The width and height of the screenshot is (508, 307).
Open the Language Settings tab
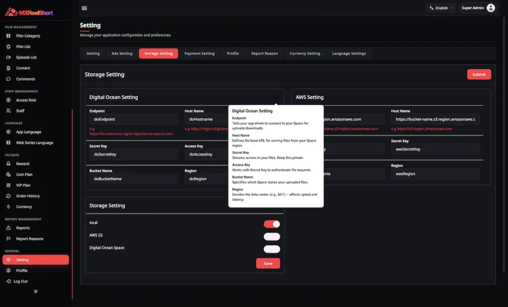349,53
